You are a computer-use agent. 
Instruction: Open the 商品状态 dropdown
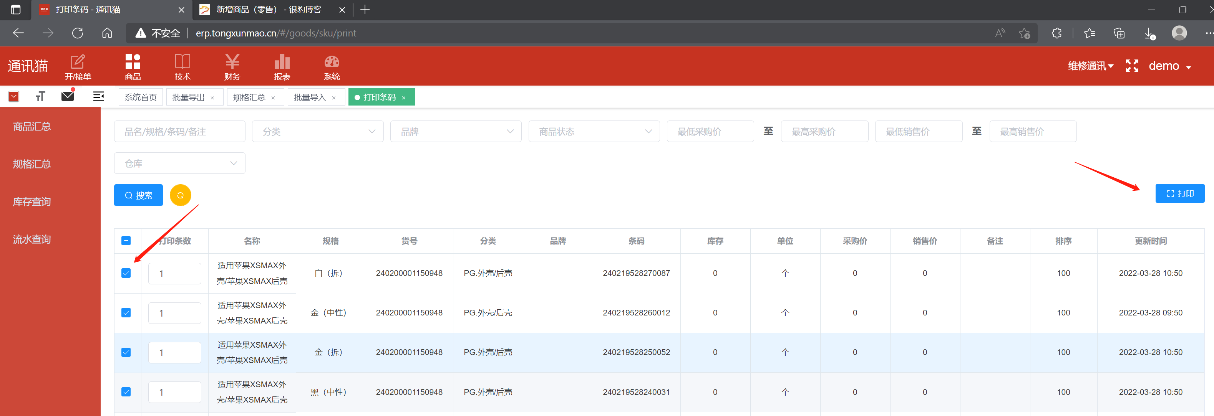tap(594, 131)
